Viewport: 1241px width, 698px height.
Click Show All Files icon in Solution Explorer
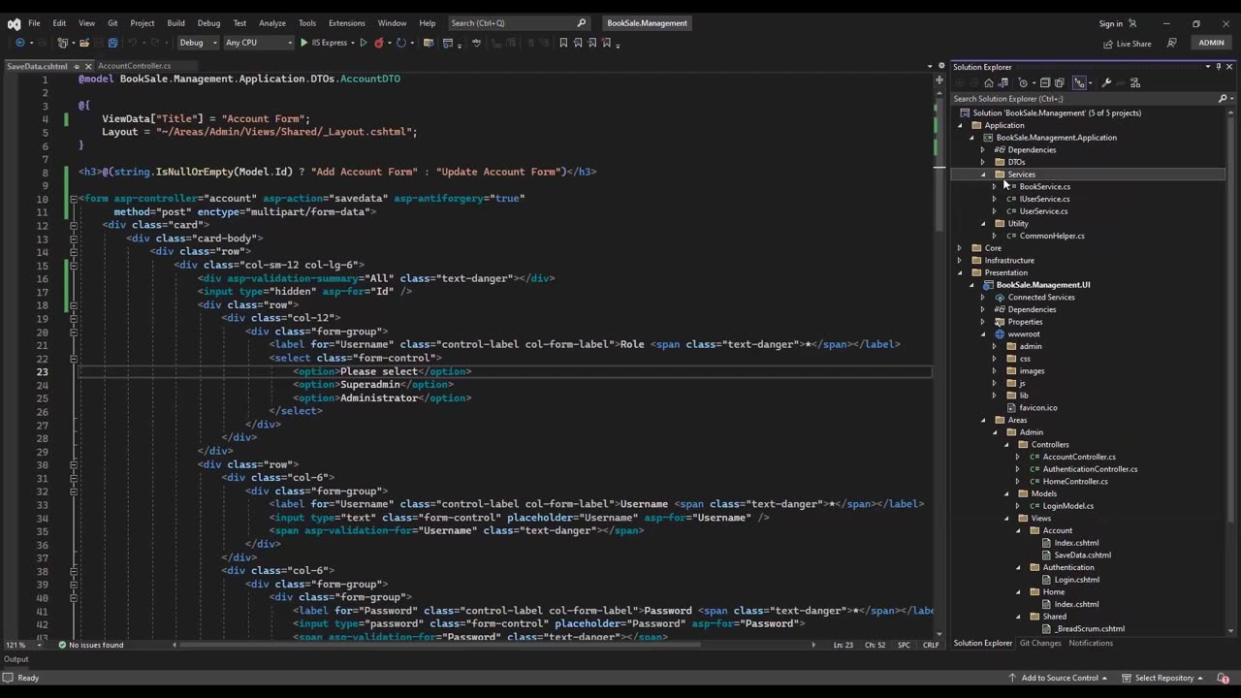[1059, 82]
